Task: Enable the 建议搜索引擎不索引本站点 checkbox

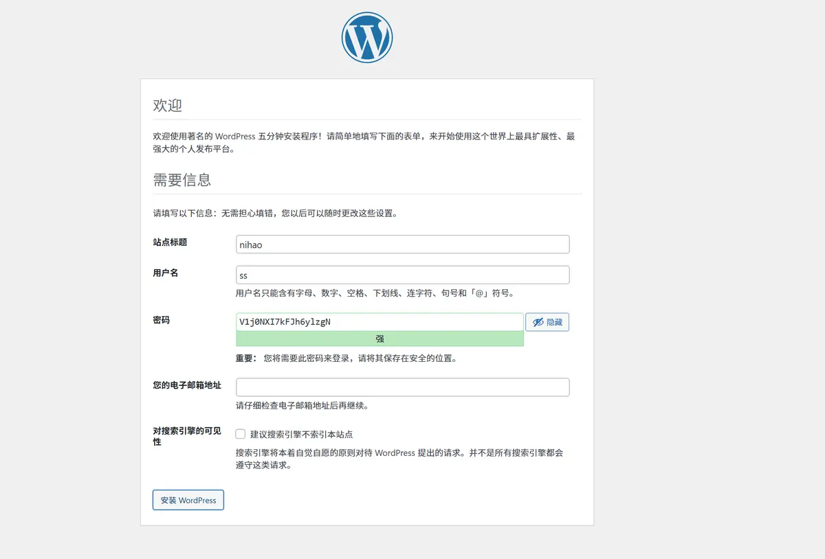Action: [x=240, y=434]
